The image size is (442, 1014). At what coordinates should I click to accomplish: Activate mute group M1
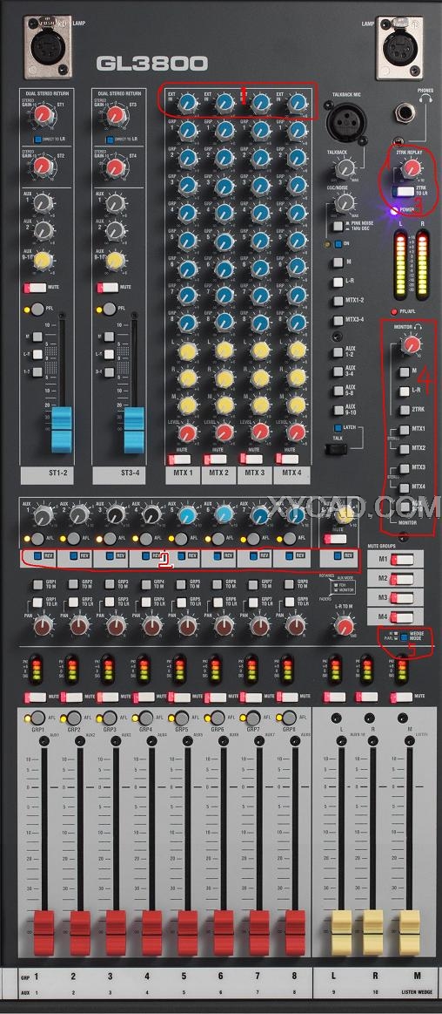tap(401, 560)
